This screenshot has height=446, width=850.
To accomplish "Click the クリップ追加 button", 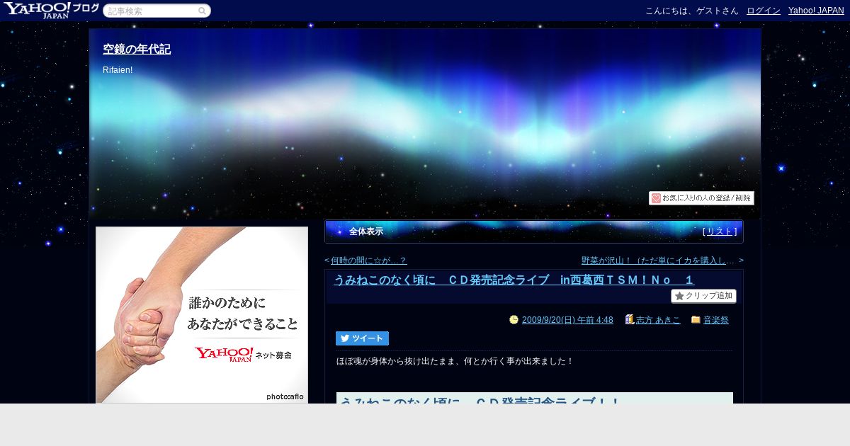I will [703, 296].
